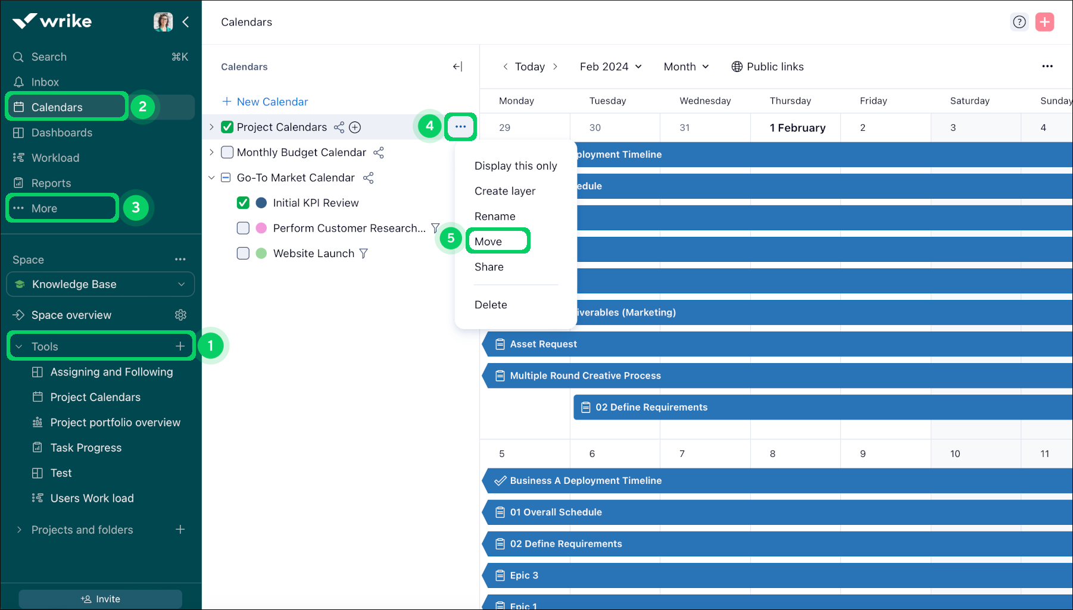Enable the Monthly Budget Calendar checkbox
Image resolution: width=1073 pixels, height=610 pixels.
tap(227, 152)
